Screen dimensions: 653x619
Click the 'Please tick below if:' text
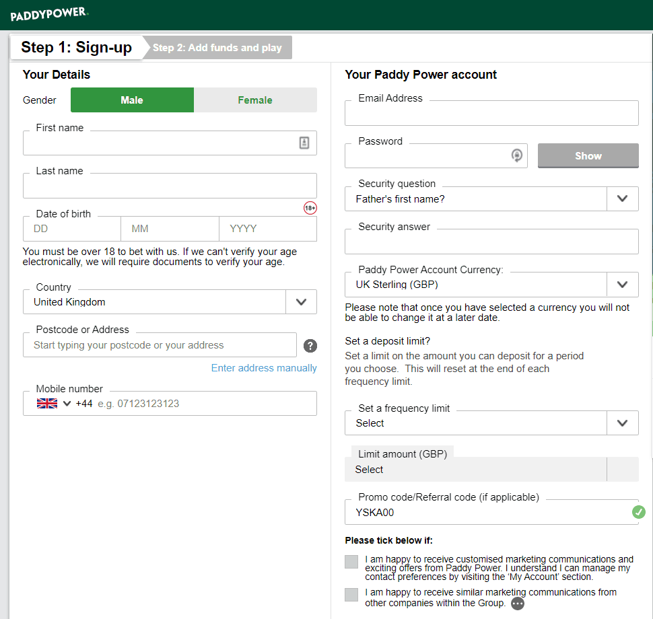(388, 540)
